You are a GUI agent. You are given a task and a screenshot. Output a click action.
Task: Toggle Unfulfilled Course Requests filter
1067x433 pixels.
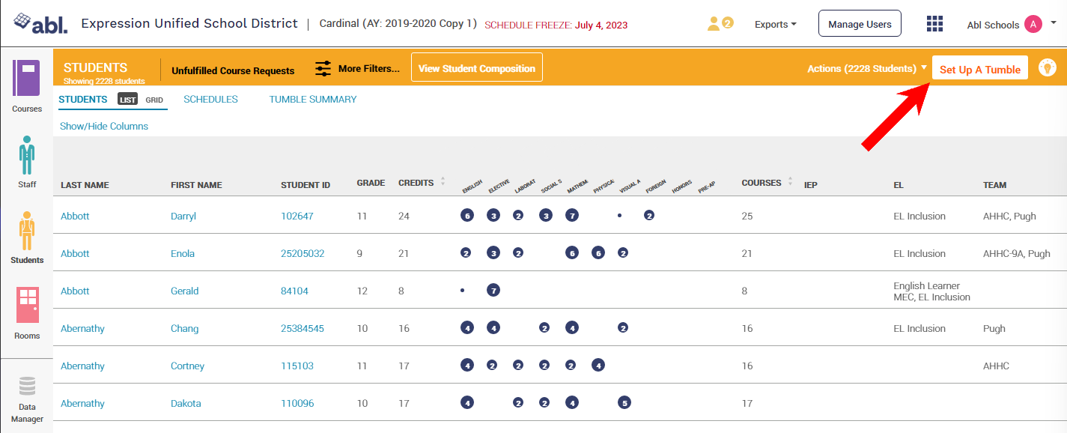pyautogui.click(x=233, y=70)
